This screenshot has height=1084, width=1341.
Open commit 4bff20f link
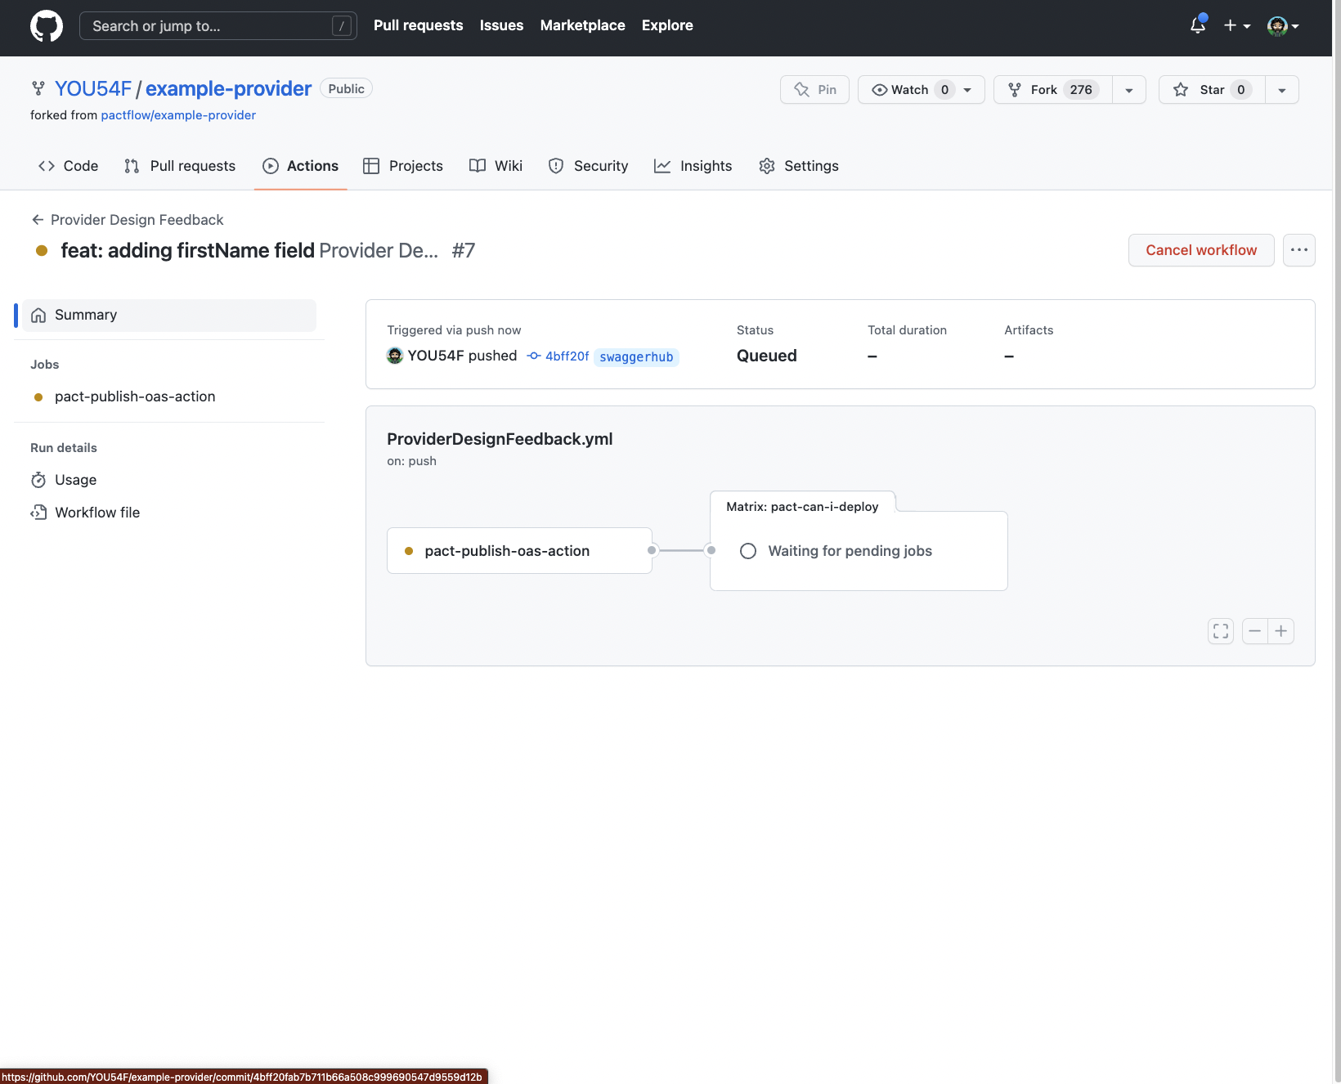coord(567,356)
